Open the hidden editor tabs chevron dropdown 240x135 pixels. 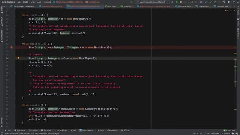[234, 6]
